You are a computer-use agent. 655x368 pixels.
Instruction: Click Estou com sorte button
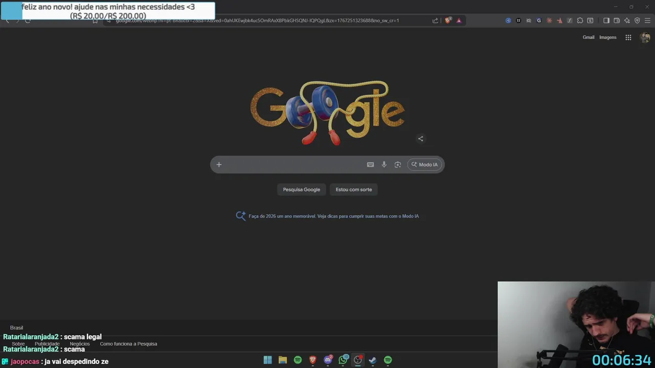tap(354, 190)
